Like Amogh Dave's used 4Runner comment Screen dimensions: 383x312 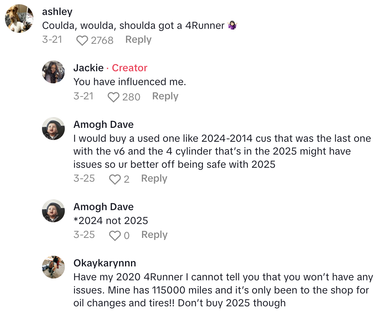[x=115, y=179]
